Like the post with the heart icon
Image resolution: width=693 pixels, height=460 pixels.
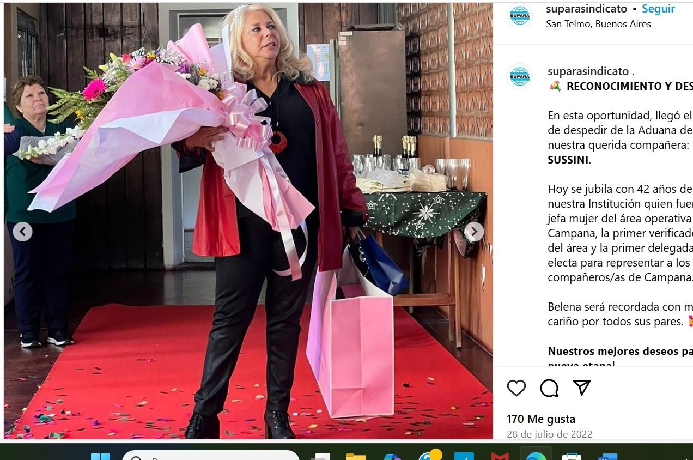click(x=516, y=388)
